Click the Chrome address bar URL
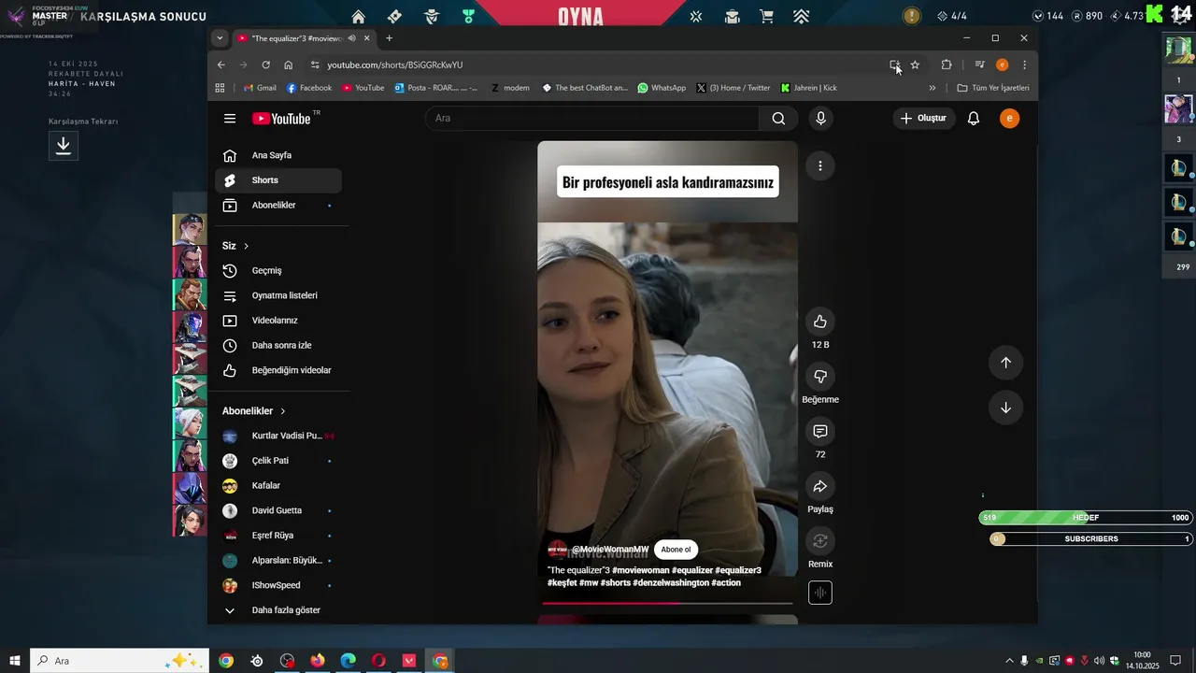Viewport: 1196px width, 673px height. [395, 64]
